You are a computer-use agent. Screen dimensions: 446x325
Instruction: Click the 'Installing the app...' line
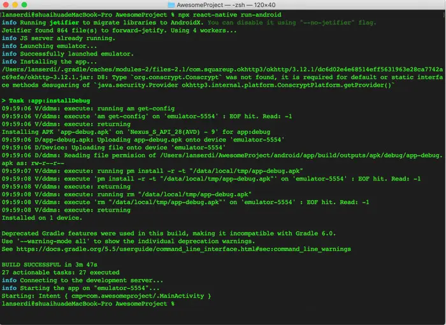pyautogui.click(x=49, y=61)
